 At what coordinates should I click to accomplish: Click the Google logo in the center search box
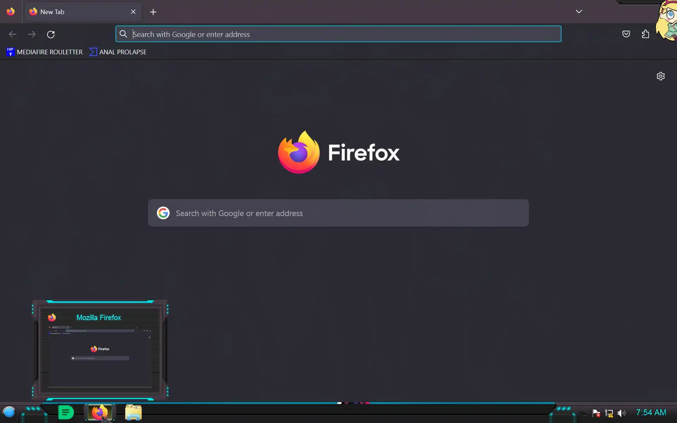point(163,213)
